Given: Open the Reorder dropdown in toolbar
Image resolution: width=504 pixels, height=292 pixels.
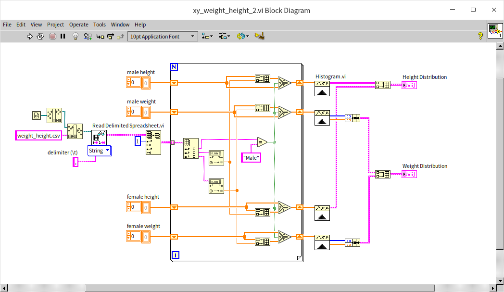Looking at the screenshot, I should [242, 36].
